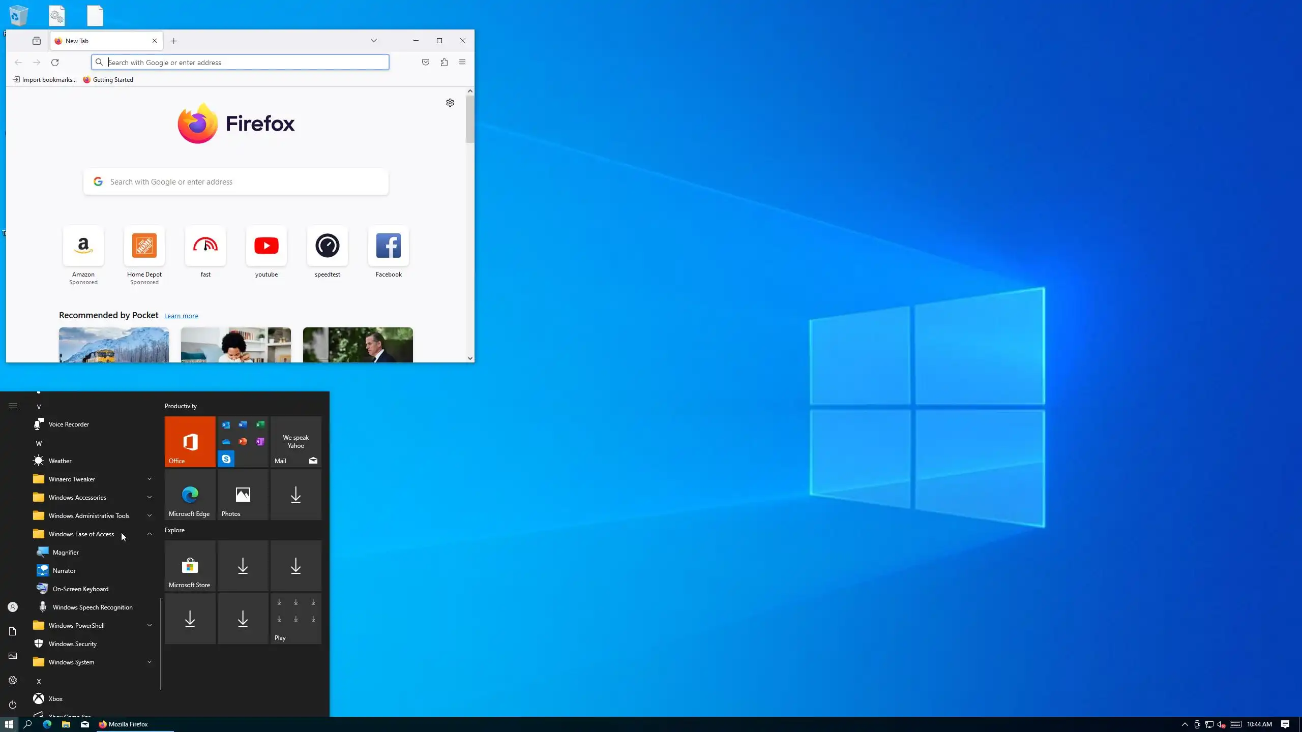Screen dimensions: 1302x732
Task: Open Narrator from Ease of Access
Action: [64, 571]
